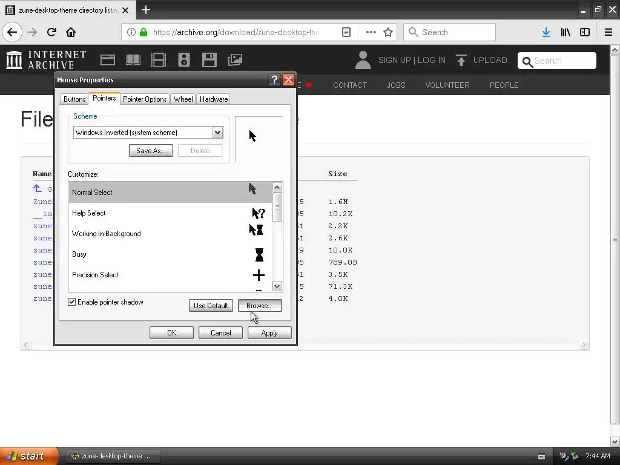This screenshot has width=620, height=465.
Task: Click the browser address bar URL
Action: pyautogui.click(x=236, y=32)
